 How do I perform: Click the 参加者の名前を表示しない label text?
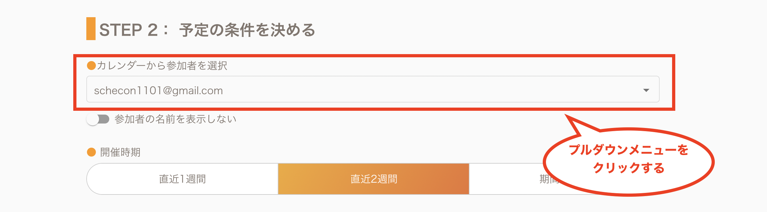(176, 119)
